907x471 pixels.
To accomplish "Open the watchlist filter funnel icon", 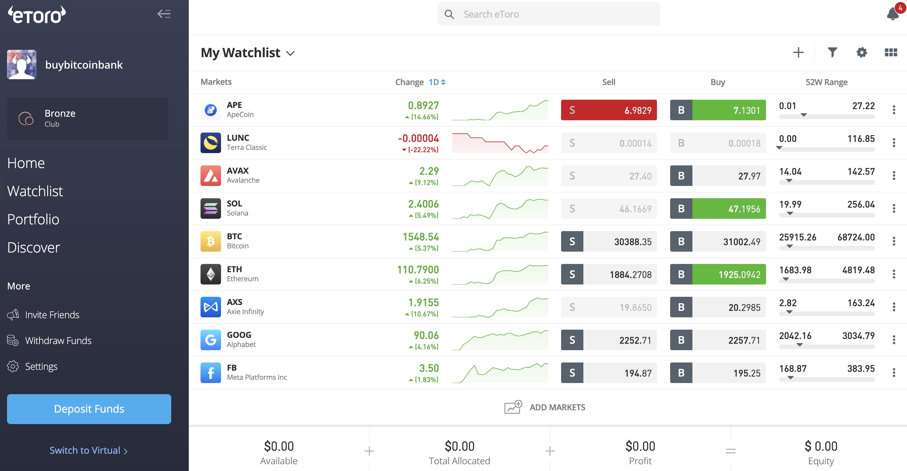I will [832, 52].
